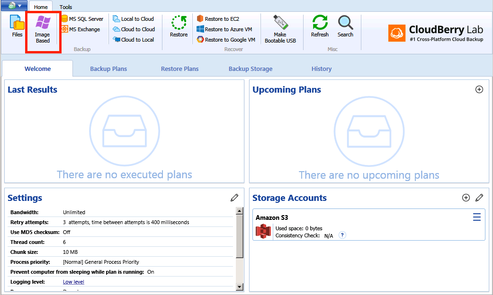Open the Backup Plans tab
This screenshot has height=295, width=493.
coord(108,69)
